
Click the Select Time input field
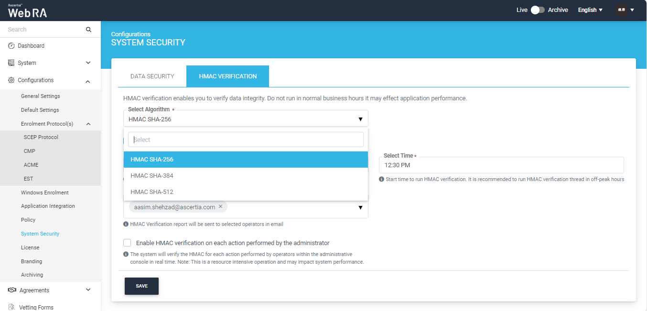click(501, 165)
